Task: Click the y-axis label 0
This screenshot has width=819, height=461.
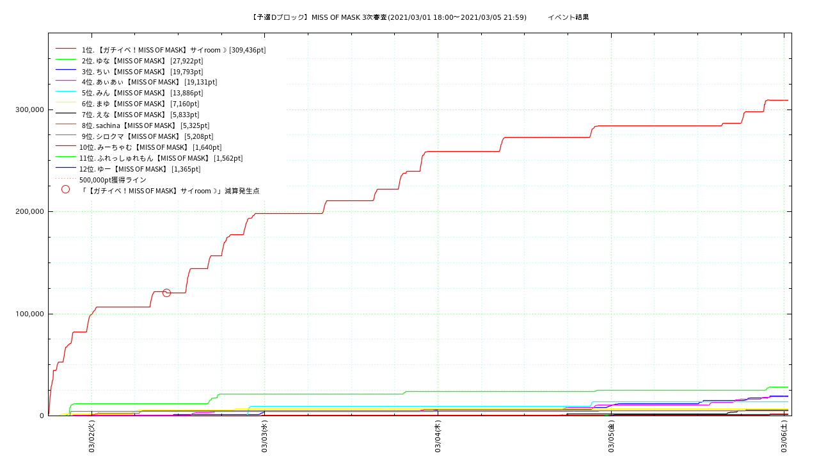Action: coord(42,416)
